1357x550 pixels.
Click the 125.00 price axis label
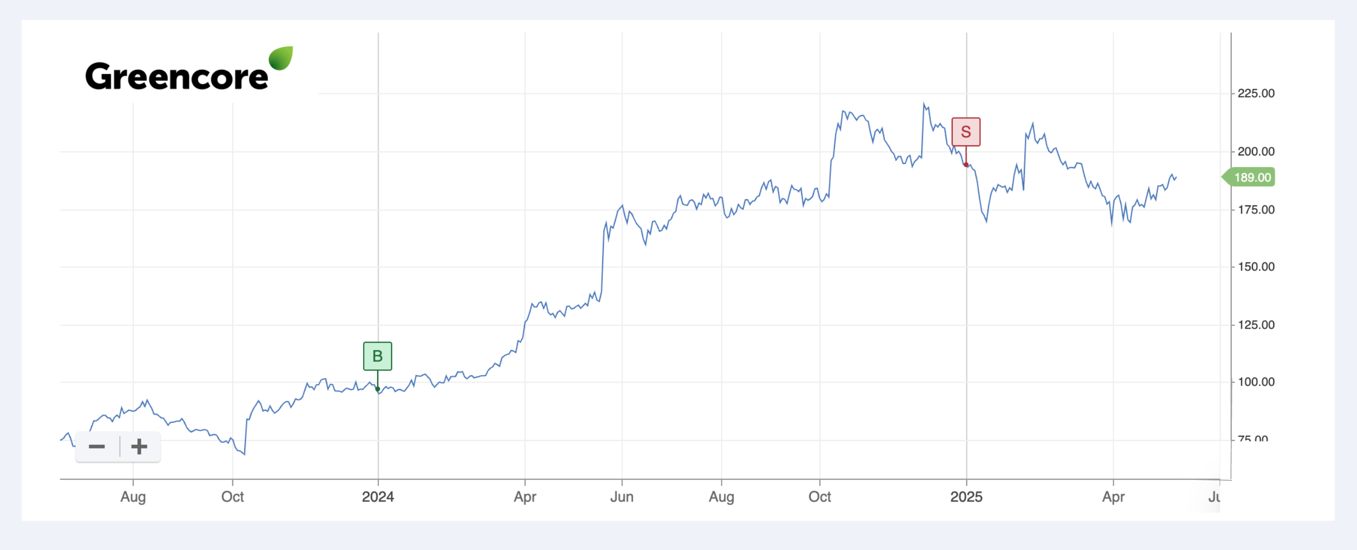[x=1256, y=325]
